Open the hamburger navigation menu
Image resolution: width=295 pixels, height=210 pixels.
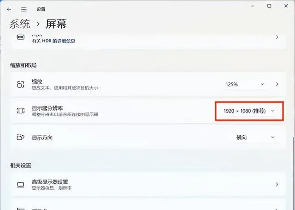[24, 9]
